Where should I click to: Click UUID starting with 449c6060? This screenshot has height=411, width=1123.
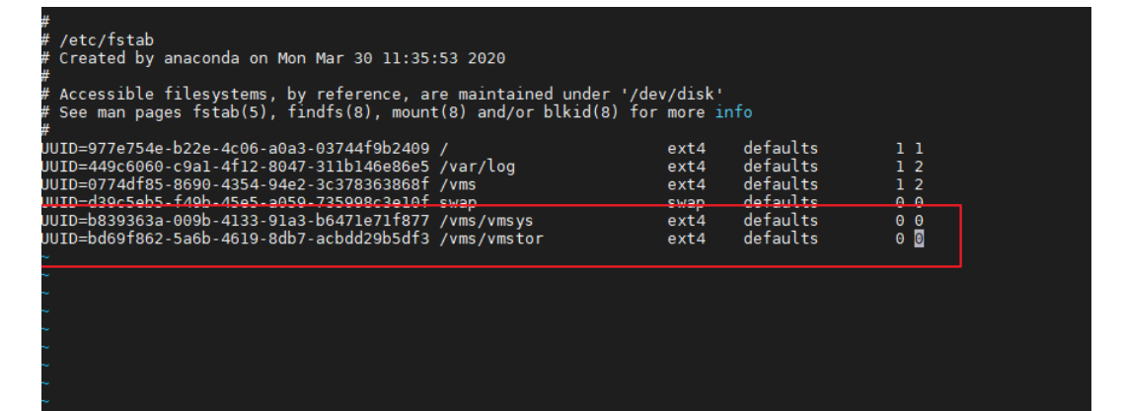point(235,167)
